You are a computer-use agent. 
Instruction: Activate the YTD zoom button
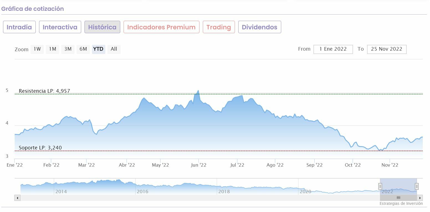pos(98,49)
